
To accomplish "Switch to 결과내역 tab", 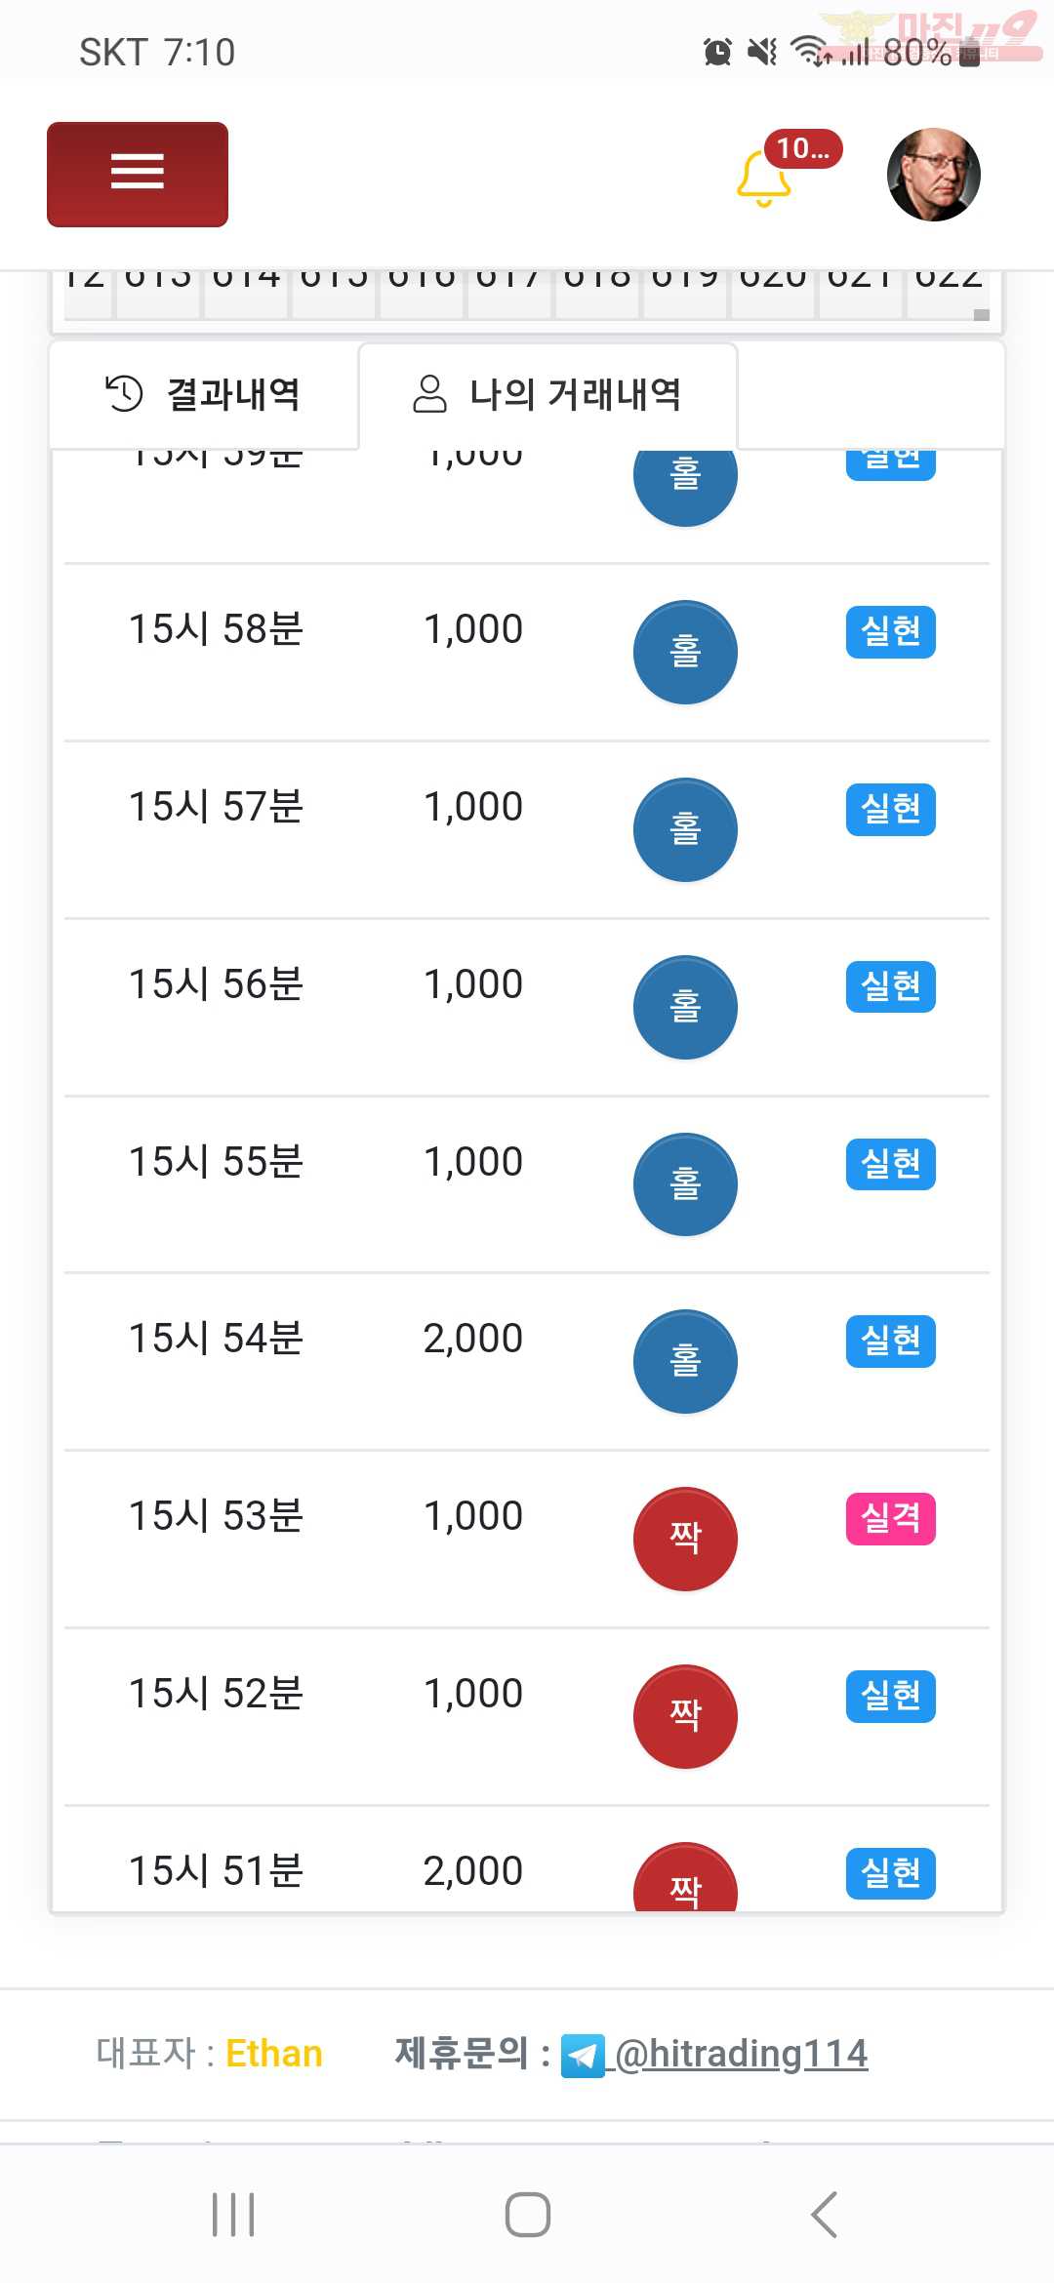I will point(204,395).
